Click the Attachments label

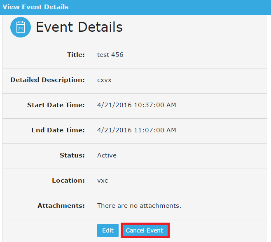click(61, 206)
